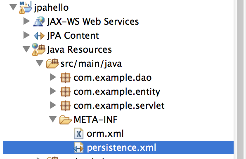
Task: Click the com.example.dao package icon
Action: [66, 77]
